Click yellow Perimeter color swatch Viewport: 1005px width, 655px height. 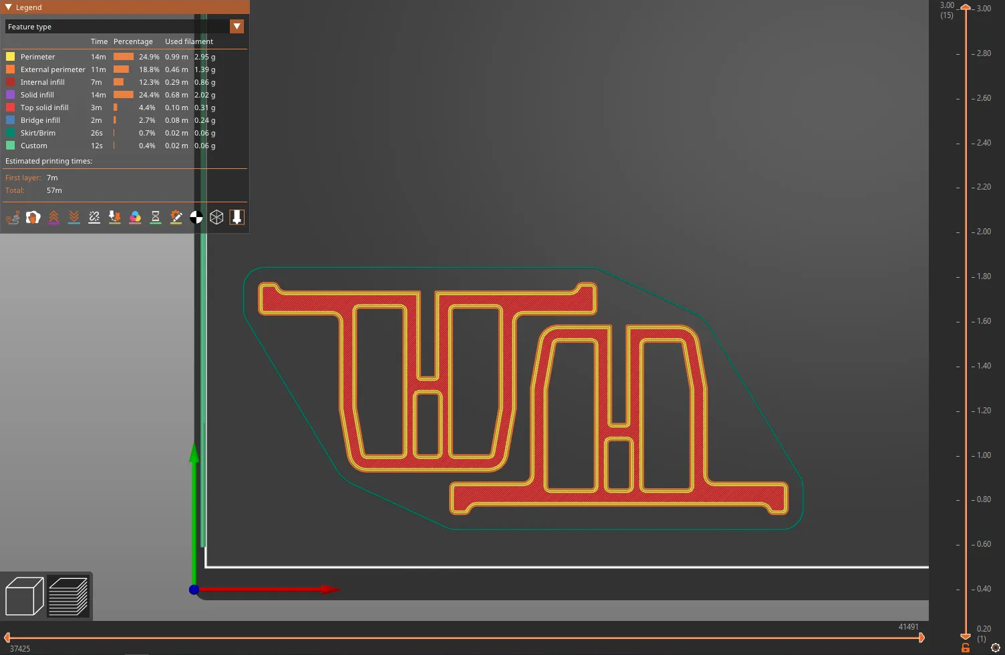point(11,57)
